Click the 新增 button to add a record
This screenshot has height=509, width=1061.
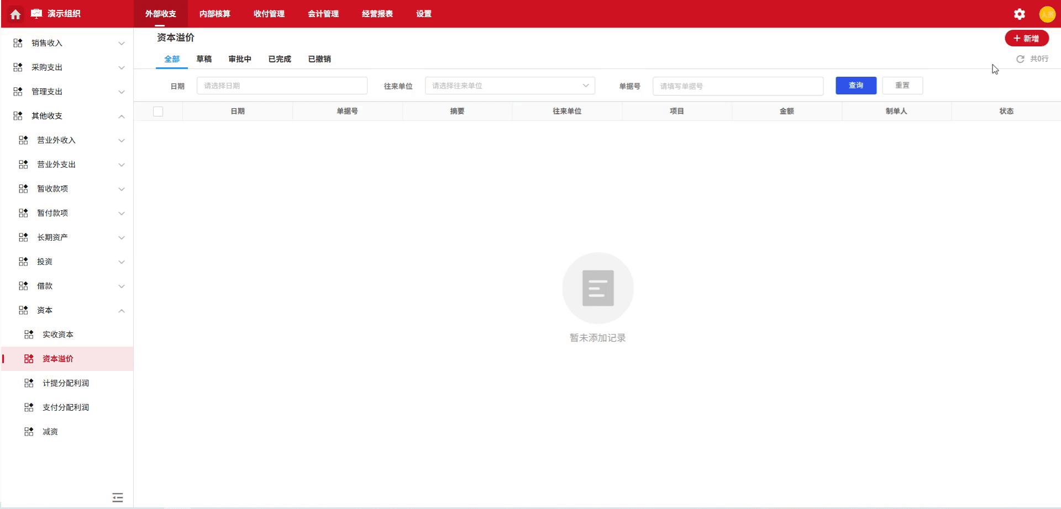[x=1026, y=38]
